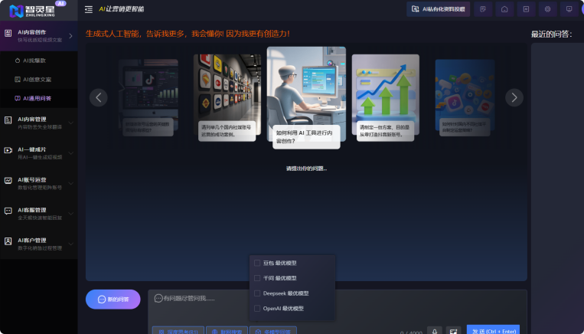584x334 pixels.
Task: Expand AI一键成片 using its chevron
Action: click(70, 153)
